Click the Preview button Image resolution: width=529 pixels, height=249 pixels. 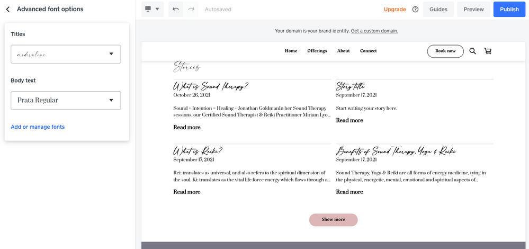pos(473,10)
